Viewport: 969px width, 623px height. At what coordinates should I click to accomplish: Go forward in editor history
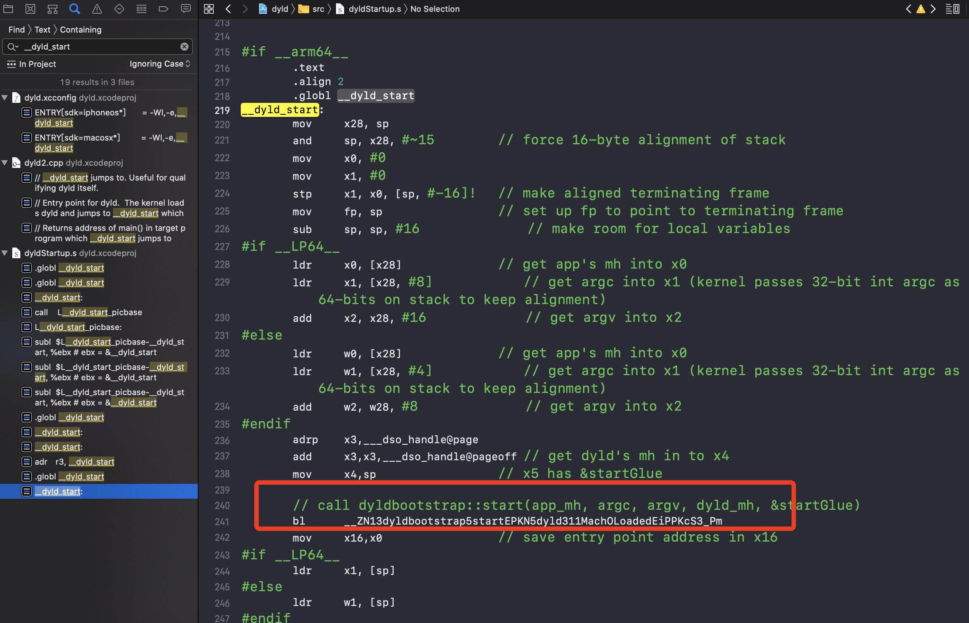click(244, 9)
